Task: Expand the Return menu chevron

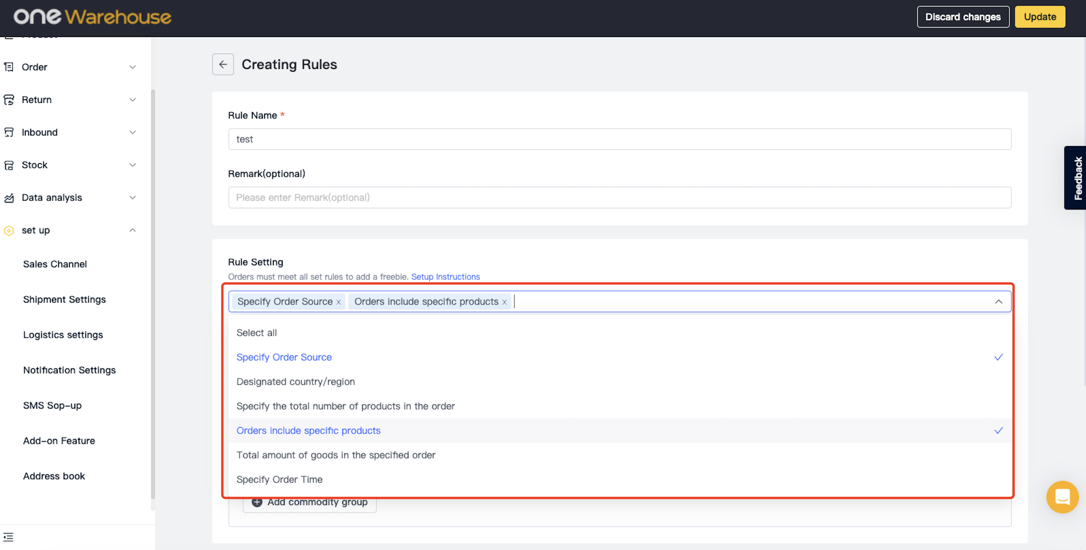Action: pos(133,100)
